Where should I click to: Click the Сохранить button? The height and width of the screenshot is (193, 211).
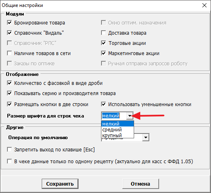tap(60, 184)
